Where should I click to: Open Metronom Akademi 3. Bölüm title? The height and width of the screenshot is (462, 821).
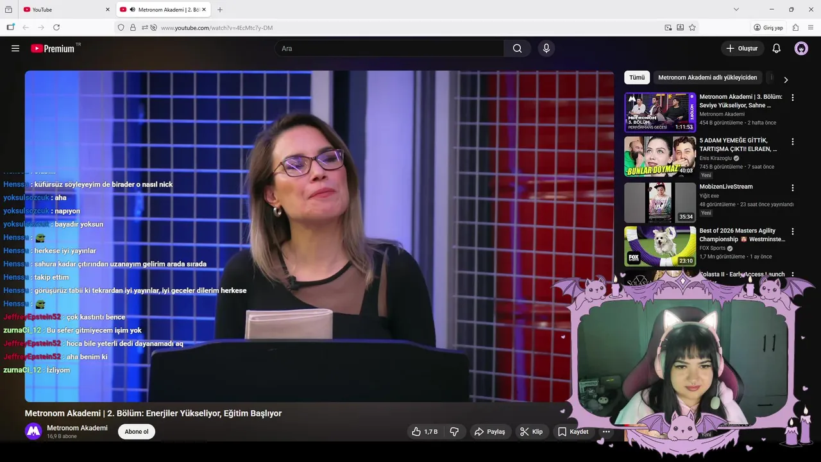pyautogui.click(x=741, y=101)
